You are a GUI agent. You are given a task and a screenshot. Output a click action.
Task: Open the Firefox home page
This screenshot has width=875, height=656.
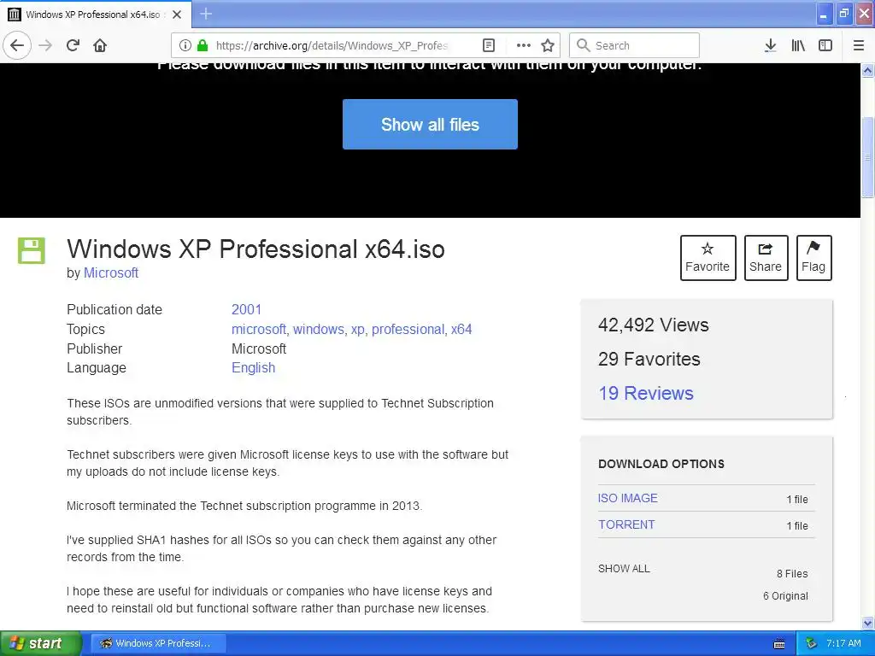[100, 45]
